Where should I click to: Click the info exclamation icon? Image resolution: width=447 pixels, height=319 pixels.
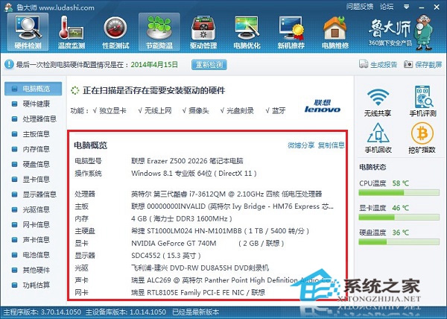(x=9, y=64)
